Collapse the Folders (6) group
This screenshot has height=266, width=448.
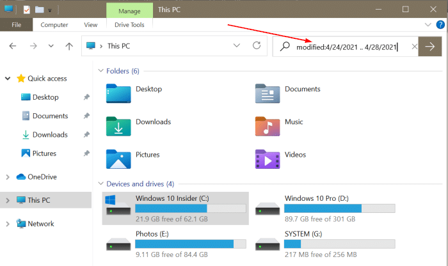(x=100, y=70)
